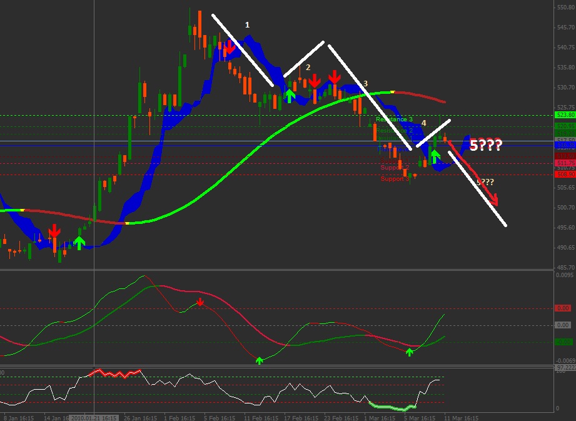
Task: Click the 97.222 indicator value tag
Action: pyautogui.click(x=565, y=368)
